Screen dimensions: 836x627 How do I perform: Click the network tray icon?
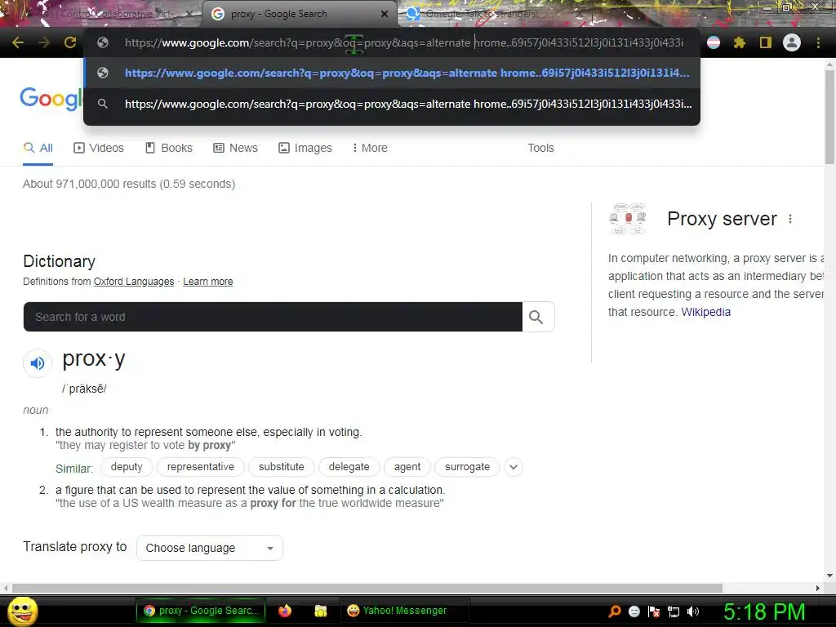[674, 611]
